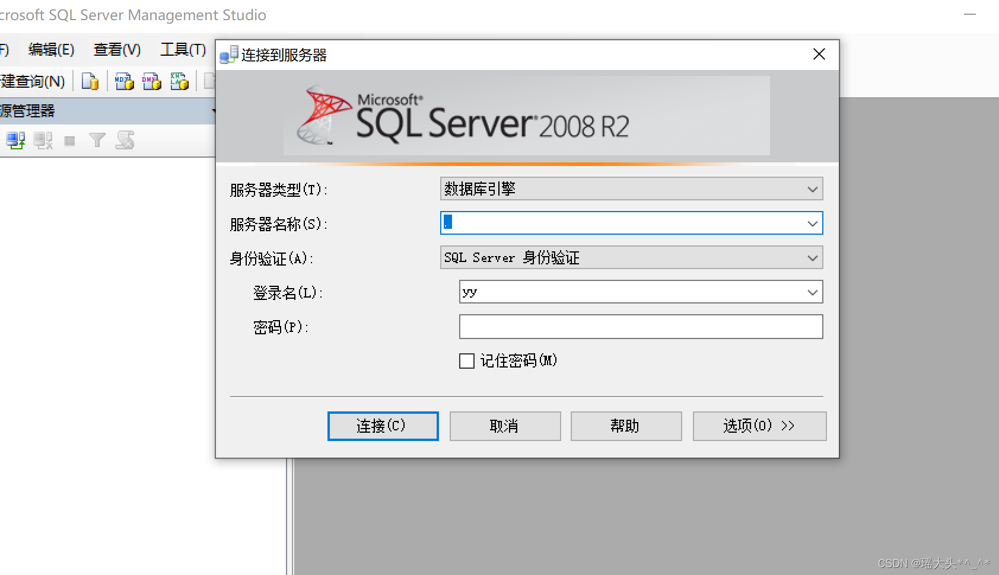Click the 身份验证(A) label
The height and width of the screenshot is (575, 999).
tap(272, 258)
